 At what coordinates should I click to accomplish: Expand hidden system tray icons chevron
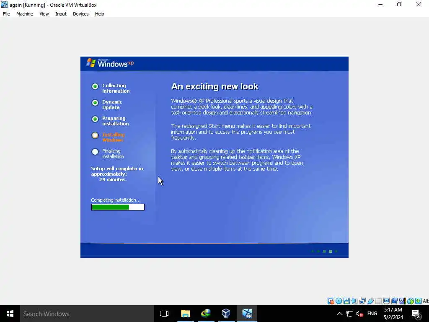coord(339,314)
